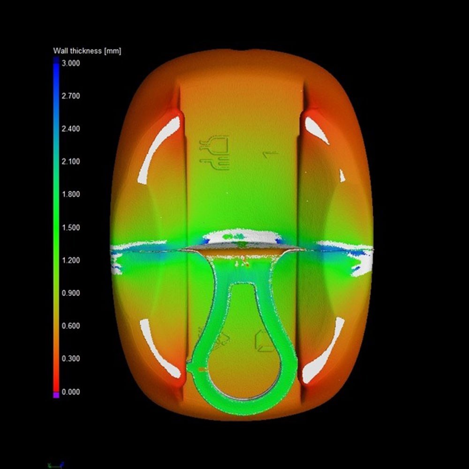Select the 2.700 legend value

click(71, 96)
